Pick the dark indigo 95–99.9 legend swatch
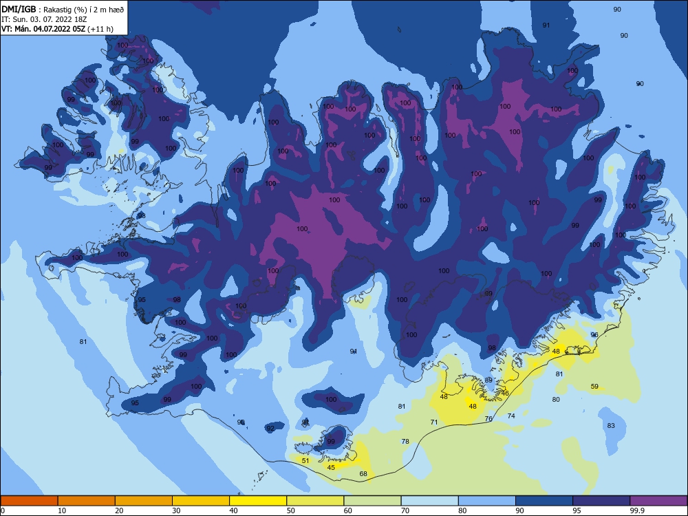 tap(601, 501)
